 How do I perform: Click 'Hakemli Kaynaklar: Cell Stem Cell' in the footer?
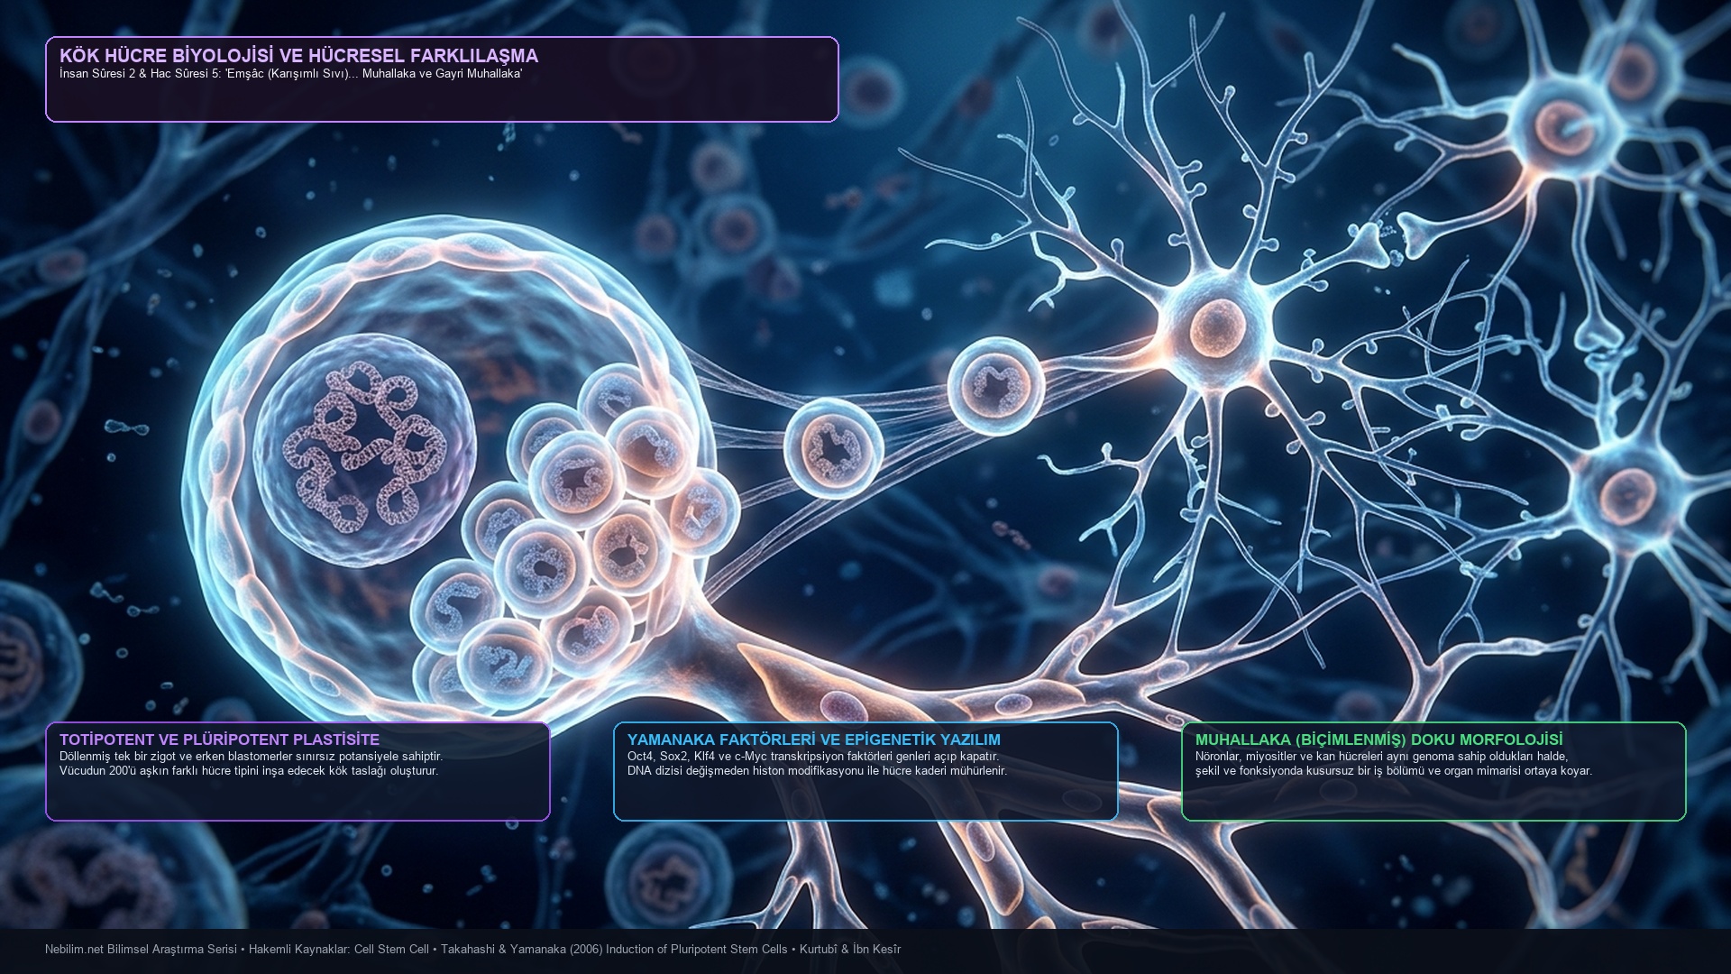339,950
